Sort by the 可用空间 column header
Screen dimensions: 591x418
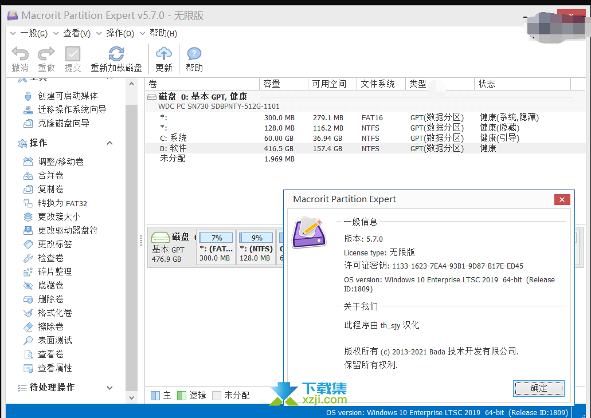[332, 84]
